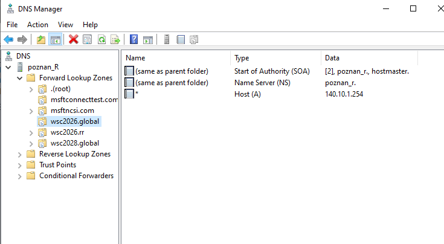
Task: Click the red X Delete icon
Action: (73, 40)
